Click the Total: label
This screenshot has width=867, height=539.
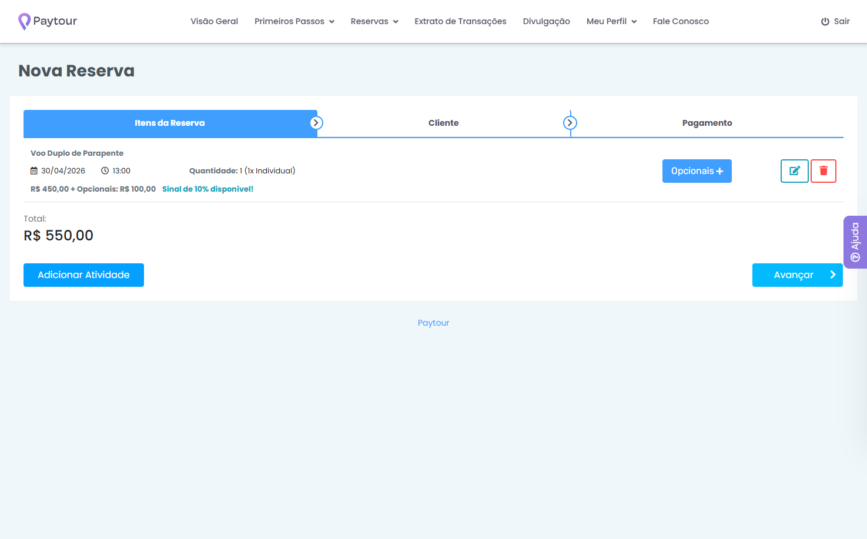click(35, 219)
